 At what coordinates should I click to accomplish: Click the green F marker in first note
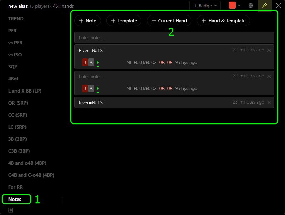[98, 62]
